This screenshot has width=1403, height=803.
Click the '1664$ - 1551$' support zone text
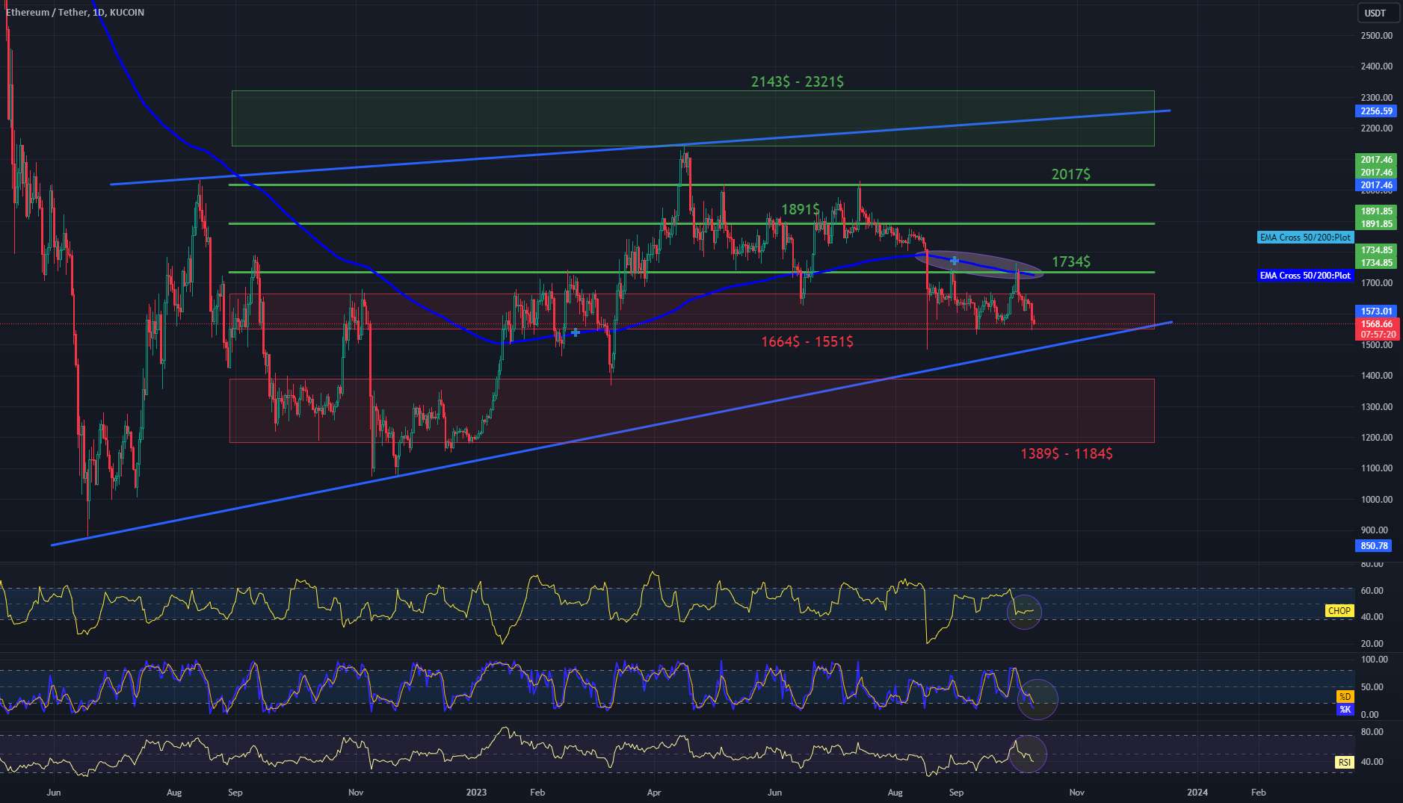click(x=807, y=342)
